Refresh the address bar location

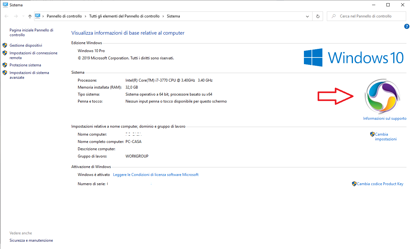(x=318, y=16)
